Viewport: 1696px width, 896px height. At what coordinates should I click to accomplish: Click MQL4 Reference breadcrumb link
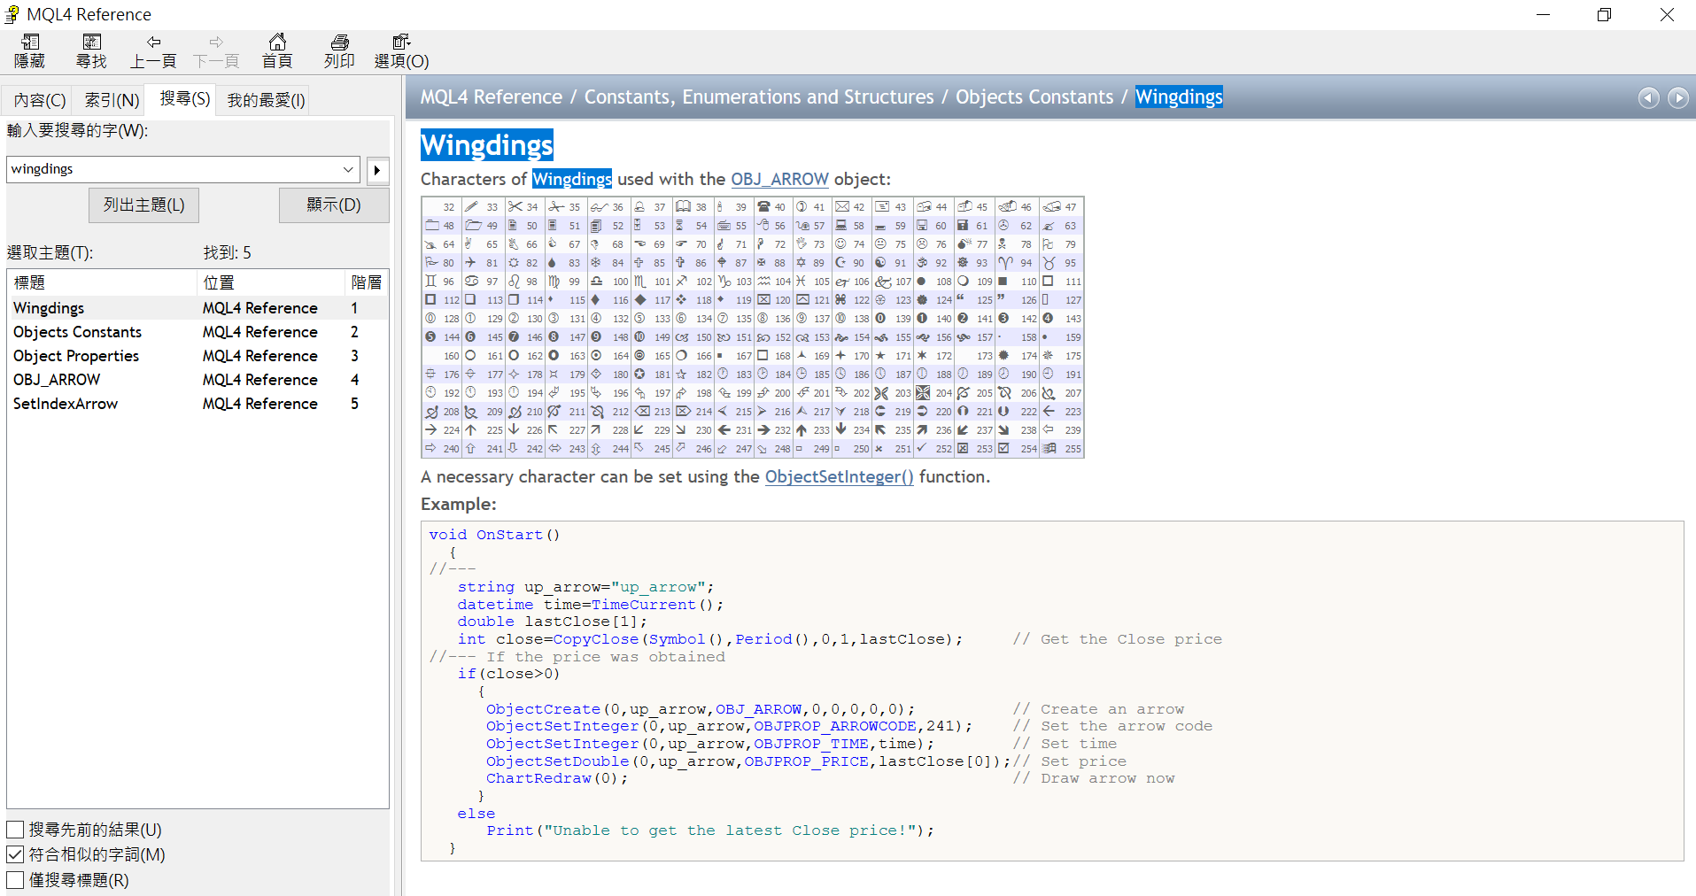click(x=491, y=97)
